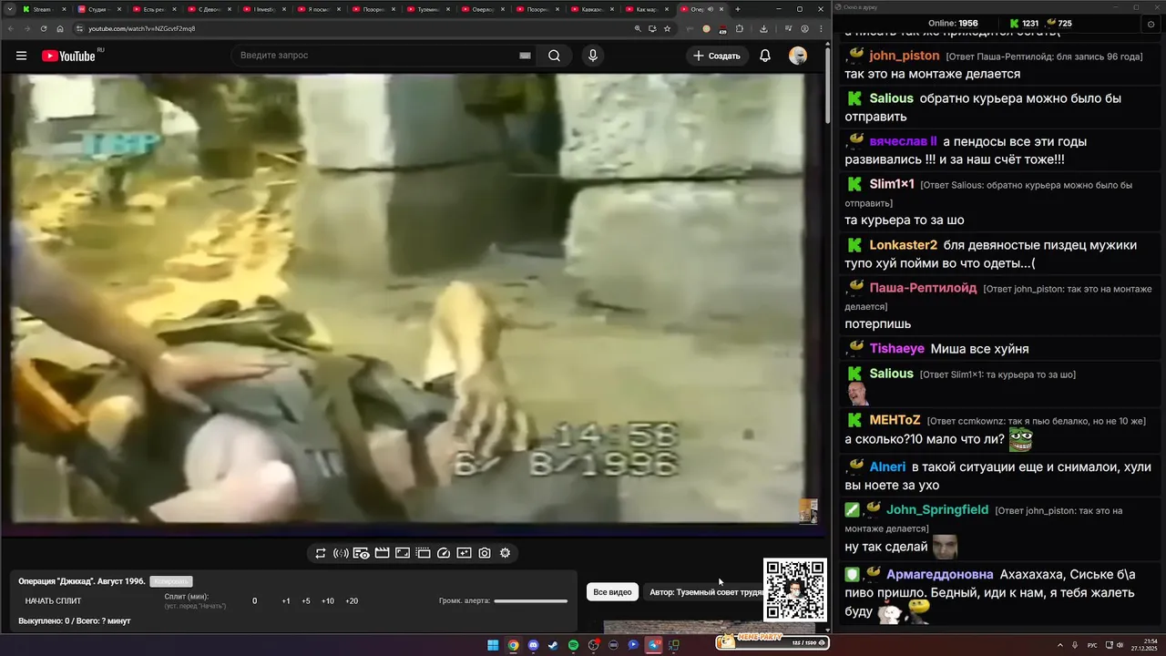Open Discord from the taskbar
Screen dimensions: 1166x656
(533, 645)
